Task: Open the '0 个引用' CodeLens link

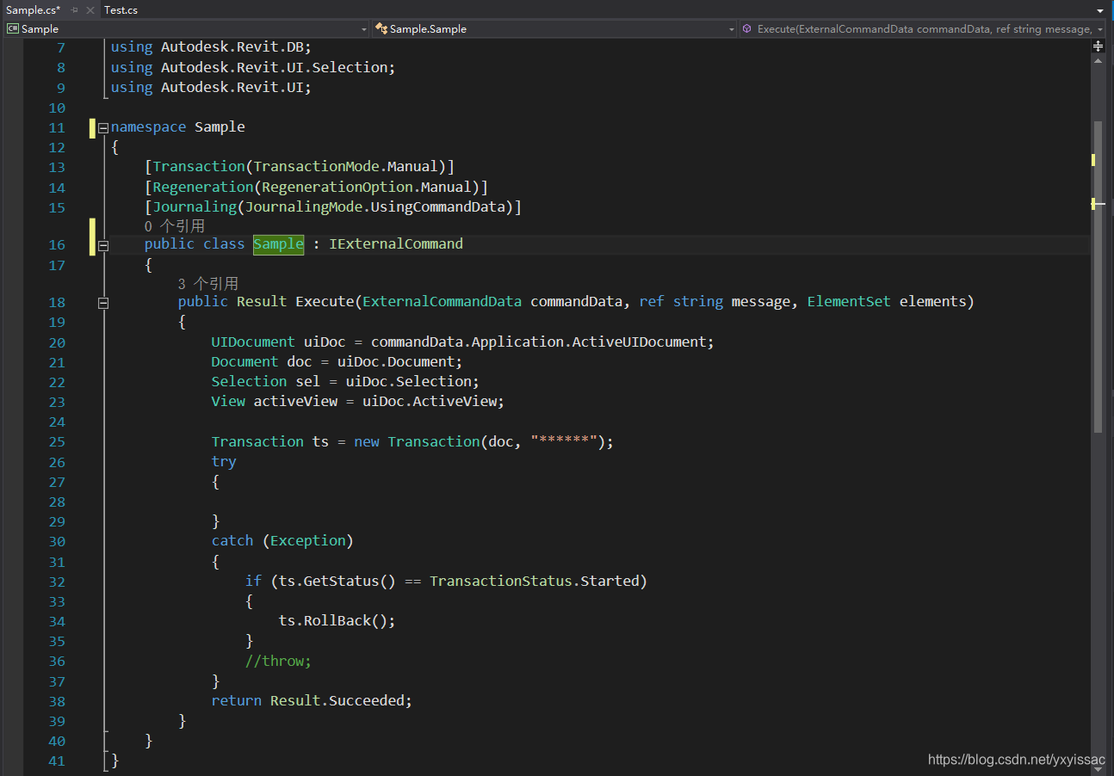Action: (x=175, y=226)
